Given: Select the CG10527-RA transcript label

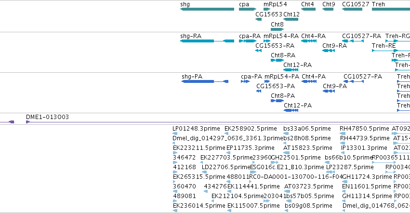Looking at the screenshot, I should (x=361, y=36).
